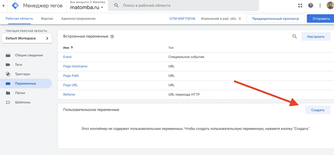Open the GTM-WSFTQFHK container ID link
This screenshot has width=334, height=155.
183,19
